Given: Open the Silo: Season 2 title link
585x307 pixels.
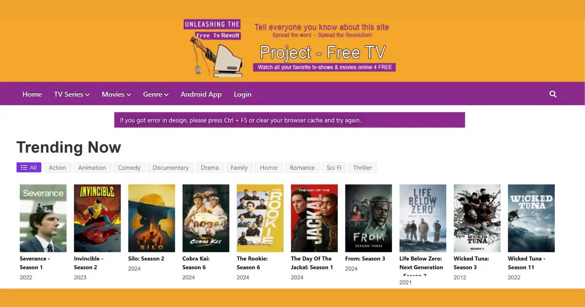Looking at the screenshot, I should [146, 259].
